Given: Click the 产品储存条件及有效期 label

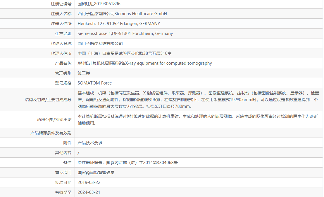Looking at the screenshot, I should [x=51, y=133].
